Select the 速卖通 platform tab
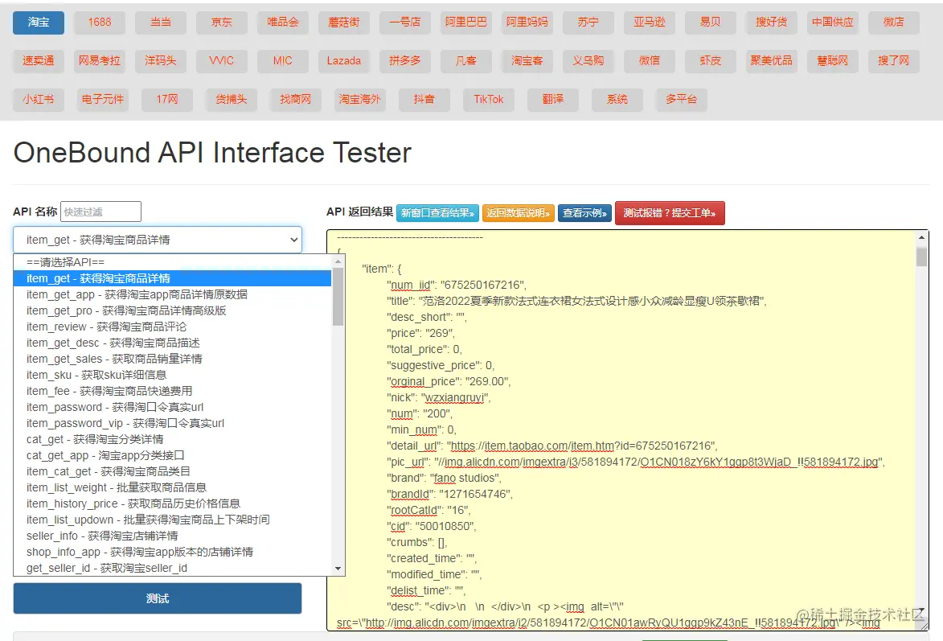This screenshot has width=943, height=641. 39,61
